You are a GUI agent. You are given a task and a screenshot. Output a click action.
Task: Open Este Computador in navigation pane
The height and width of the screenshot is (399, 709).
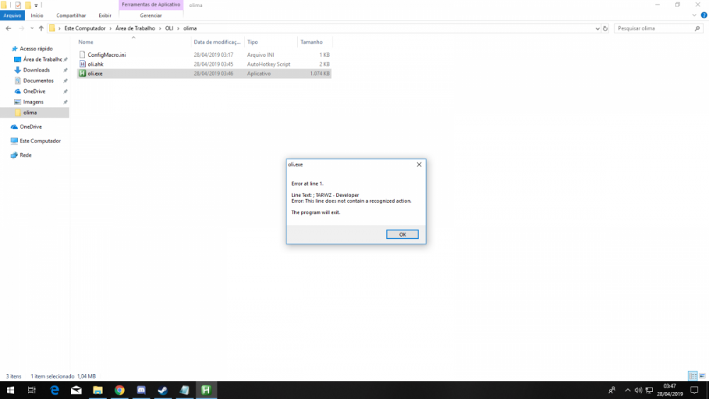pos(40,141)
